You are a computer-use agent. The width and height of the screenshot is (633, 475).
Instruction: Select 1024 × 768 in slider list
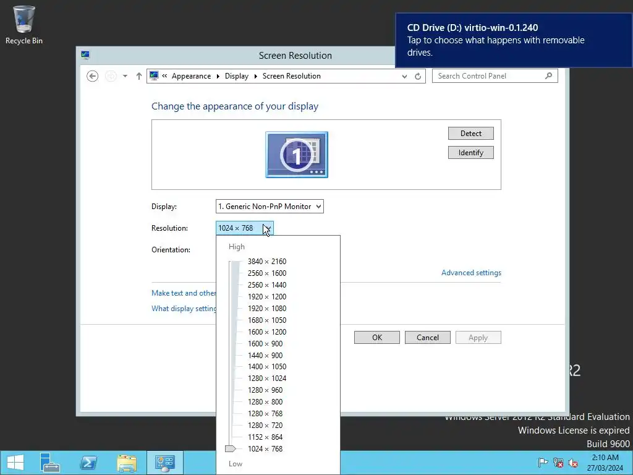pyautogui.click(x=265, y=449)
